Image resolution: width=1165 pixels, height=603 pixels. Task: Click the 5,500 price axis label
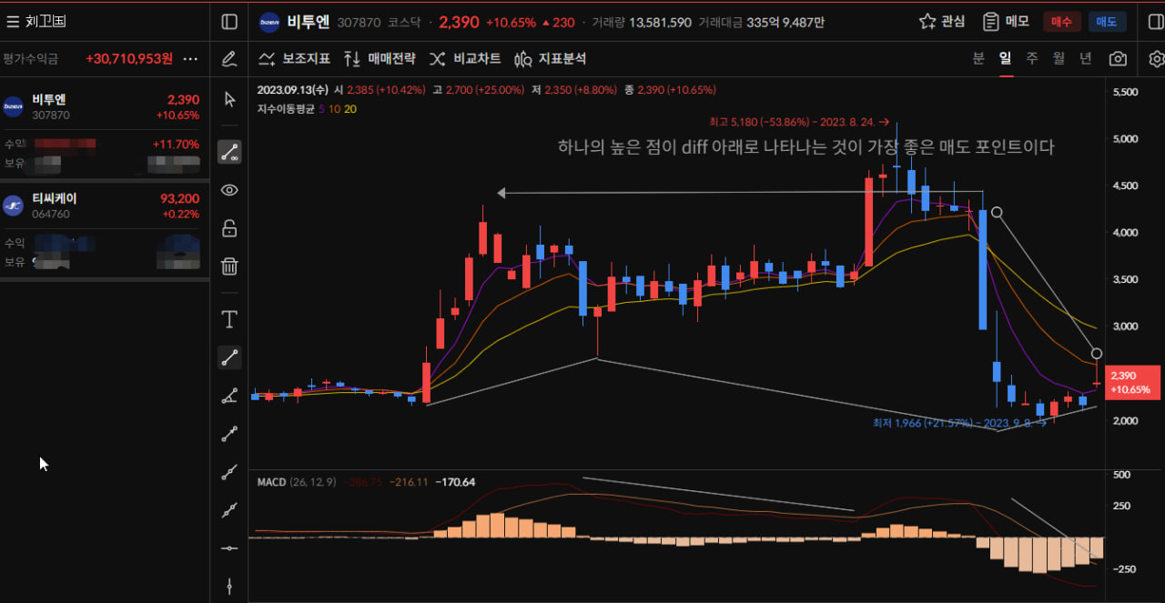pos(1127,93)
